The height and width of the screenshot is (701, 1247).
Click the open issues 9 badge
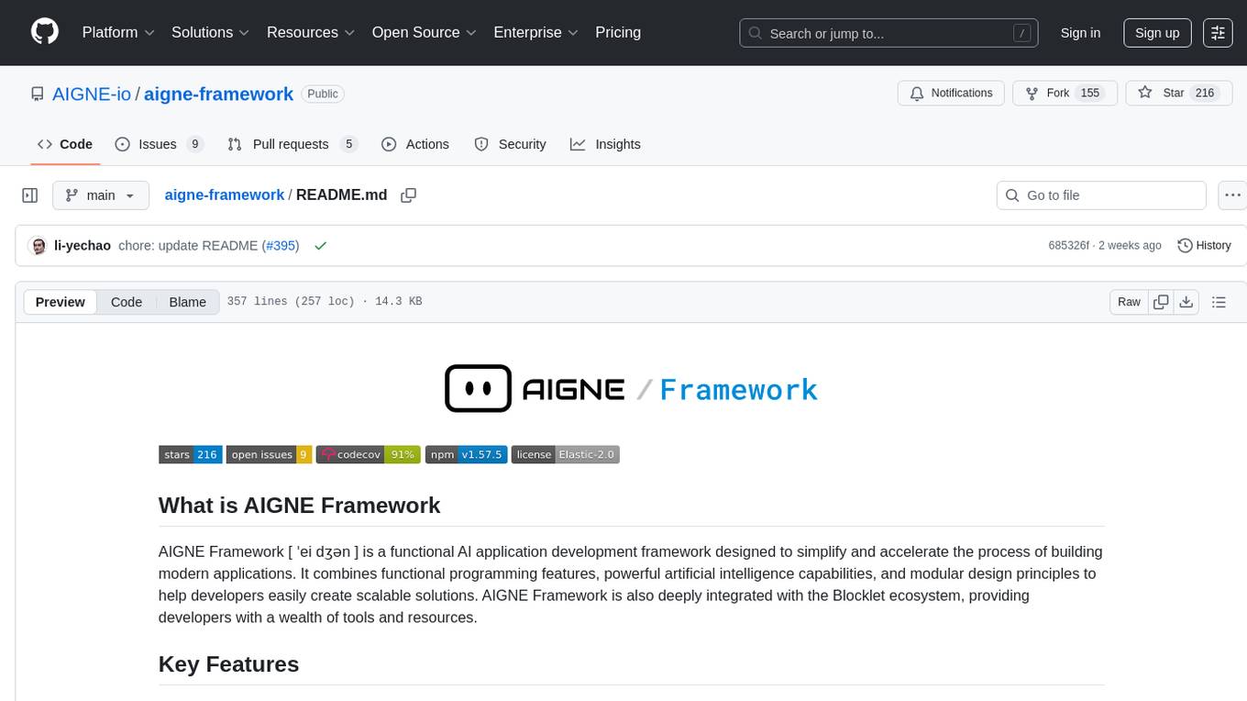(270, 454)
